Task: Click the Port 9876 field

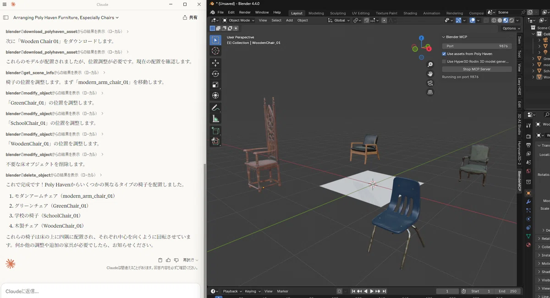Action: [477, 46]
